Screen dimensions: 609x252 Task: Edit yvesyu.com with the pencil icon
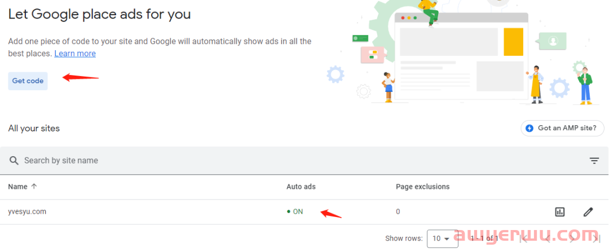[x=588, y=212]
